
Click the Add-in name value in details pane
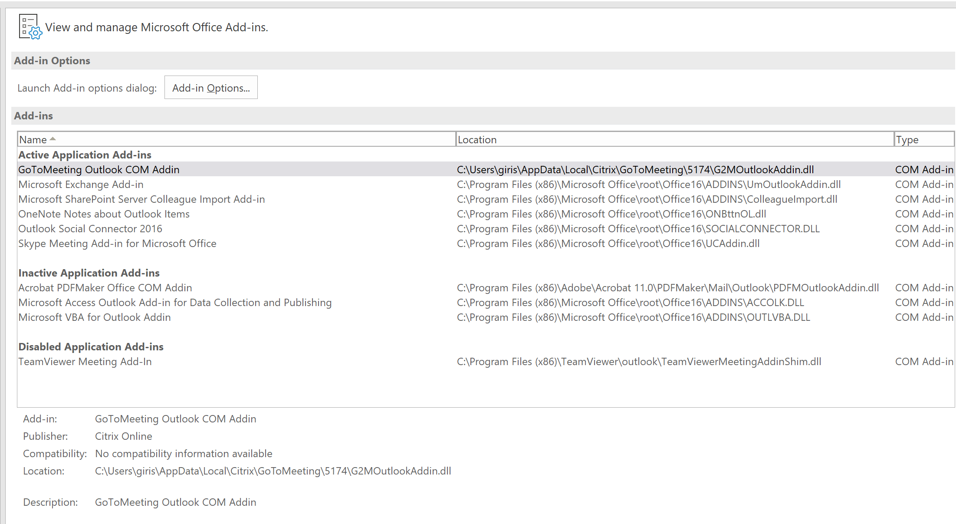(175, 419)
